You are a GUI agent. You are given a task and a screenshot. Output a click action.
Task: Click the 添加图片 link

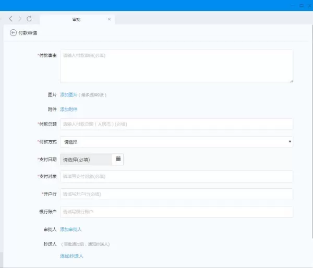[x=68, y=95]
